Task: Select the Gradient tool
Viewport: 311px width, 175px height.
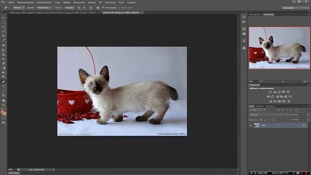Action: [x=3, y=68]
